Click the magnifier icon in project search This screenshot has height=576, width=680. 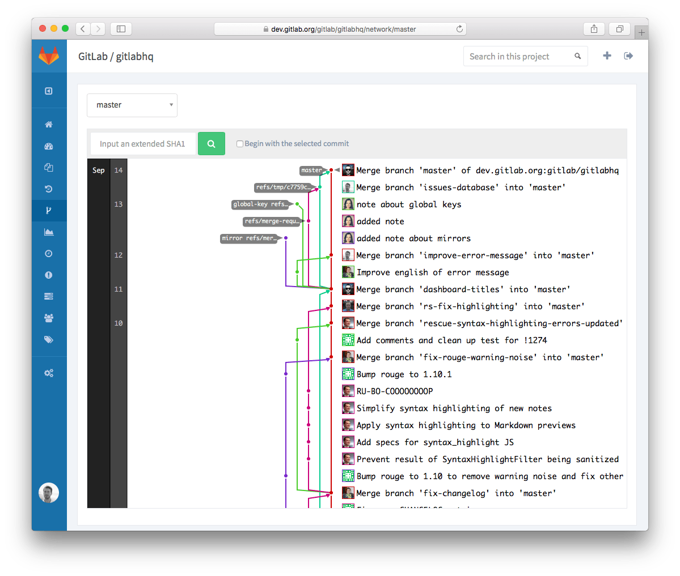pyautogui.click(x=578, y=56)
